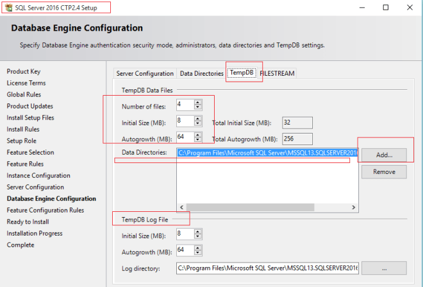This screenshot has height=287, width=423.
Task: Increase Number of files with up arrow
Action: click(198, 102)
